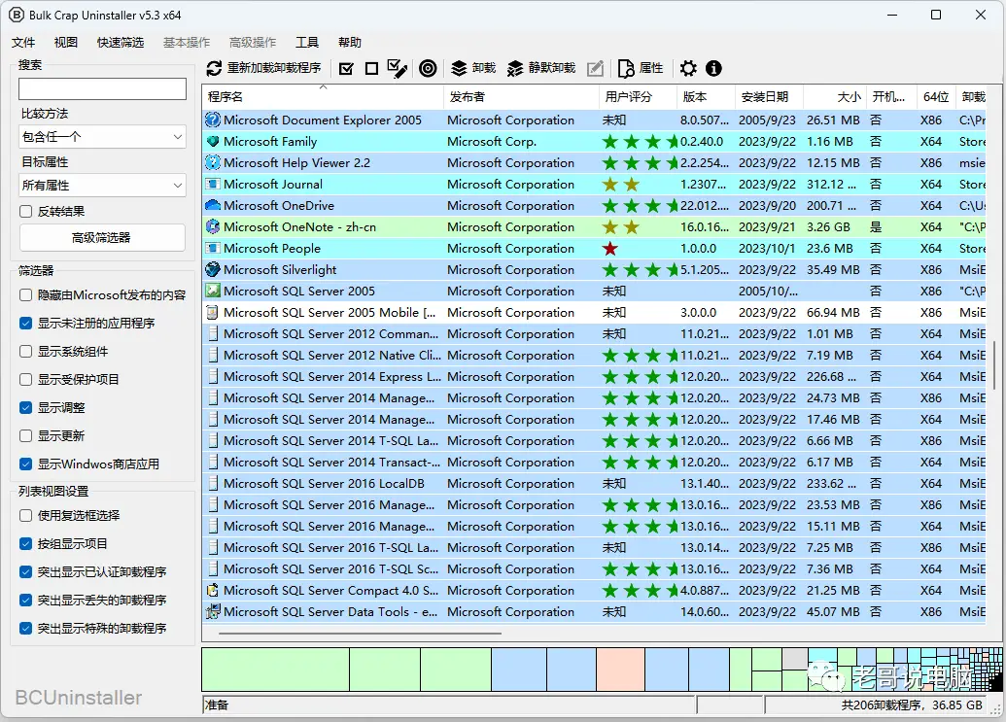
Task: Sort list by 用户评分 column header
Action: click(637, 97)
